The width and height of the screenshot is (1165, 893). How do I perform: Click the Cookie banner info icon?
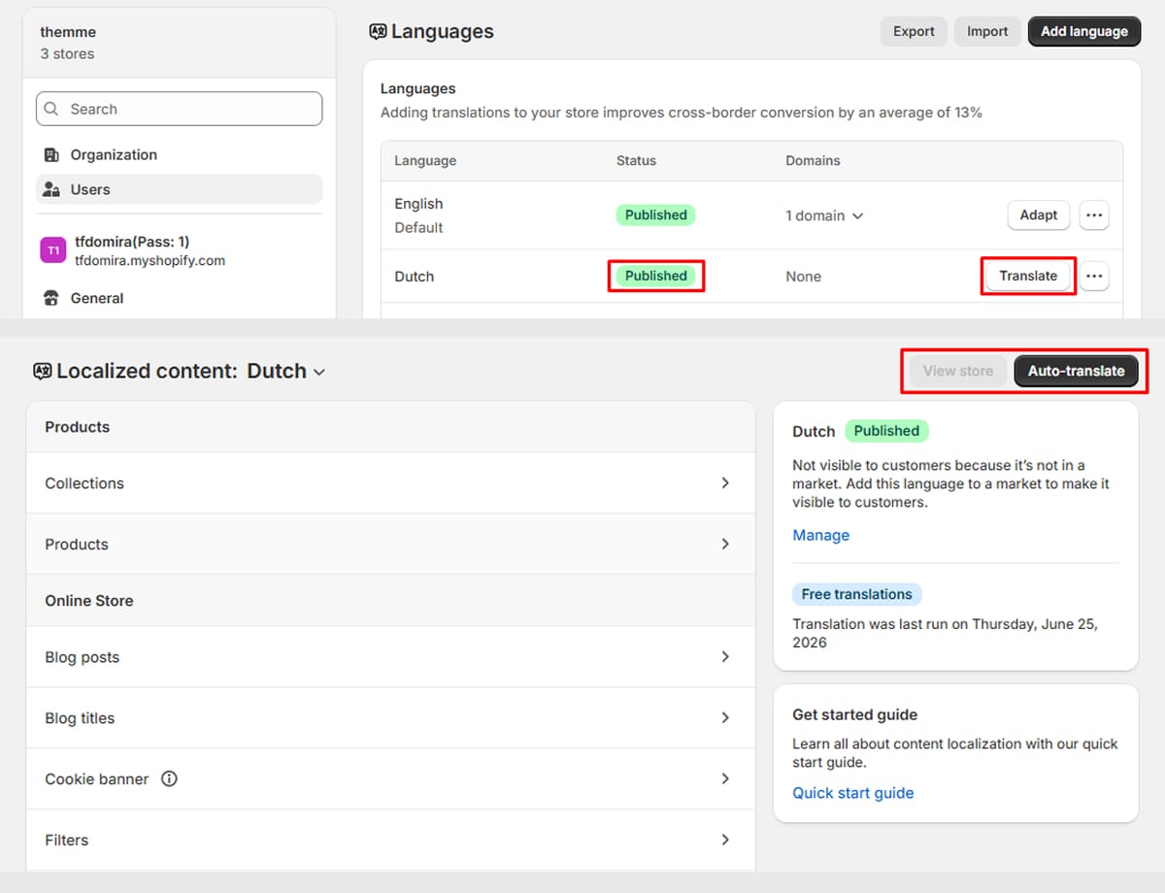[x=169, y=778]
